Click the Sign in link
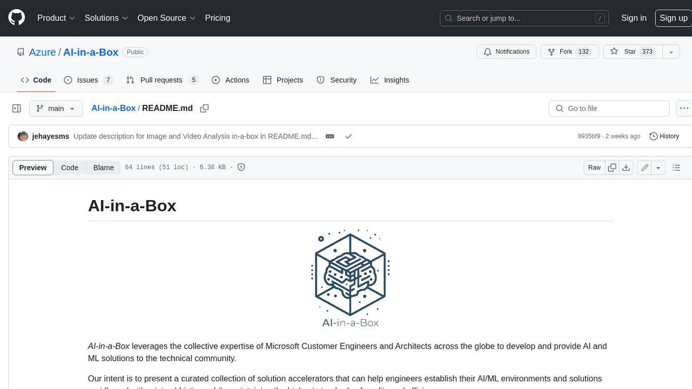Image resolution: width=692 pixels, height=389 pixels. (633, 18)
